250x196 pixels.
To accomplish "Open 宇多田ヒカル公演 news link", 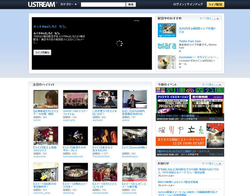I will (188, 171).
